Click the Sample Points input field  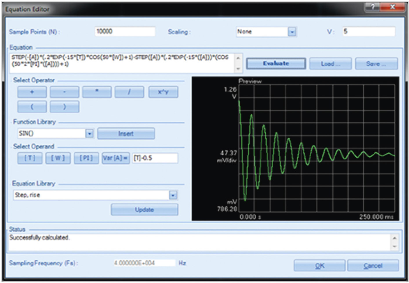coord(125,32)
